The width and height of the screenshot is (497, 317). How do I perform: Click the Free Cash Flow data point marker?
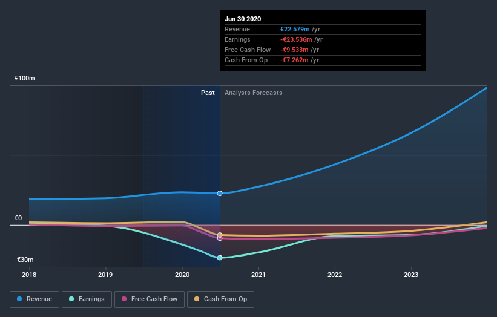220,238
